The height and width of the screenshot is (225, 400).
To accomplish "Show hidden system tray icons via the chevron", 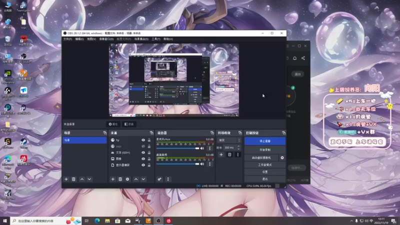I will click(351, 221).
